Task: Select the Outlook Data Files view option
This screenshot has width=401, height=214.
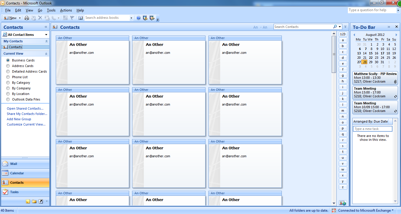Action: 8,99
